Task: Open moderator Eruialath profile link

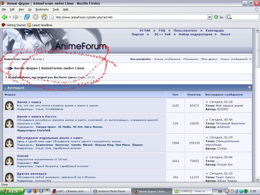Action: [x=44, y=131]
